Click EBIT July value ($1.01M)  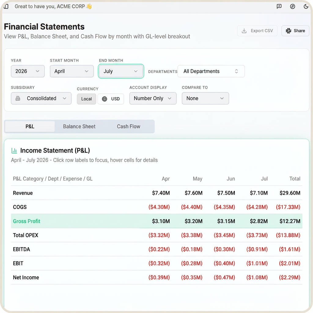click(257, 263)
